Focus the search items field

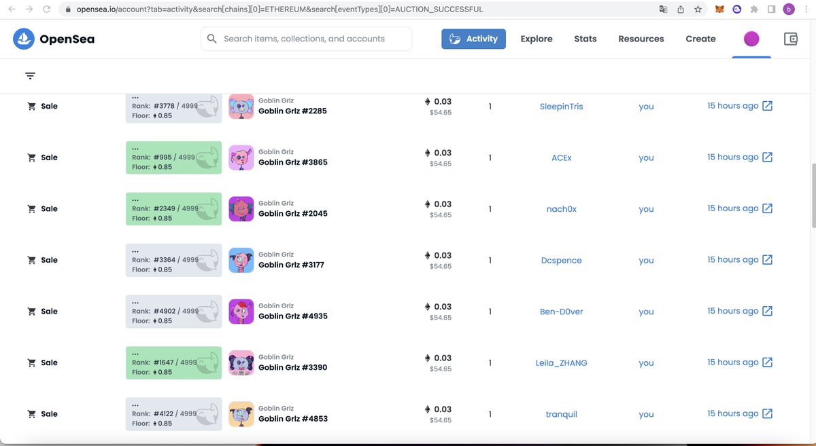307,39
